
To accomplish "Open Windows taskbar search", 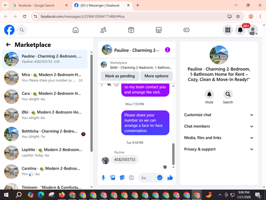I will [19, 195].
